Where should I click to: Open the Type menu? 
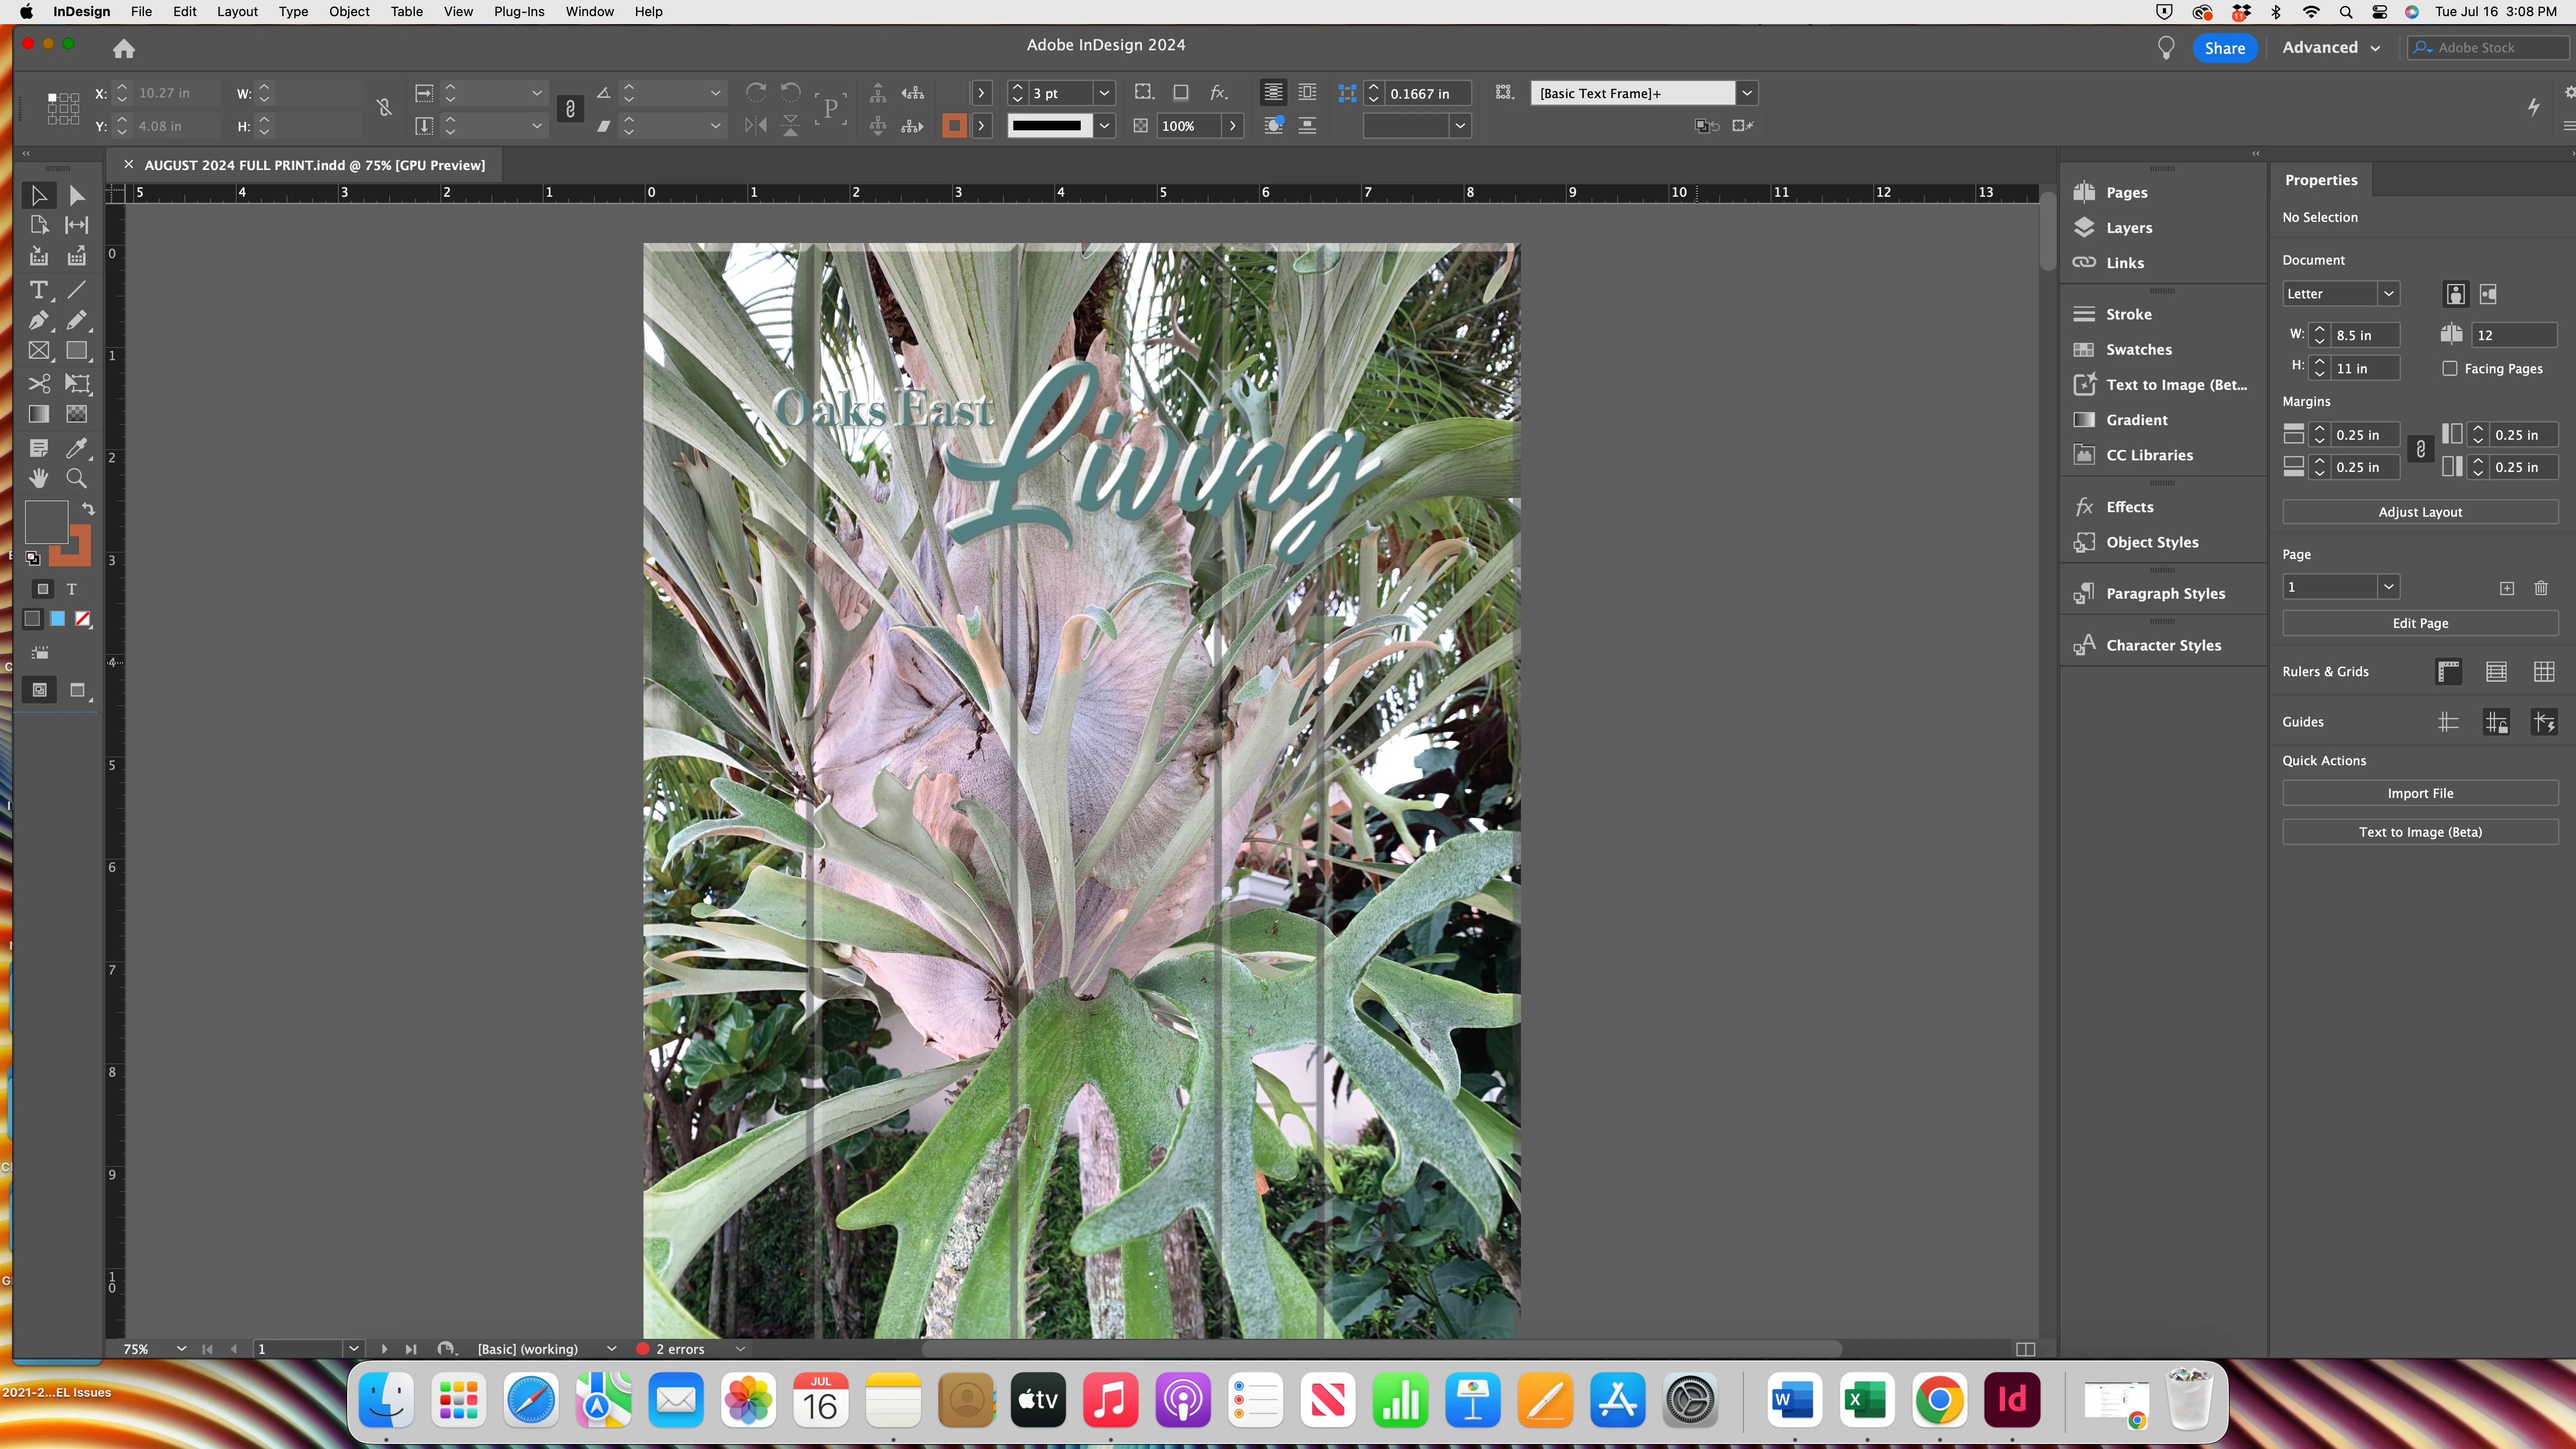pyautogui.click(x=293, y=12)
